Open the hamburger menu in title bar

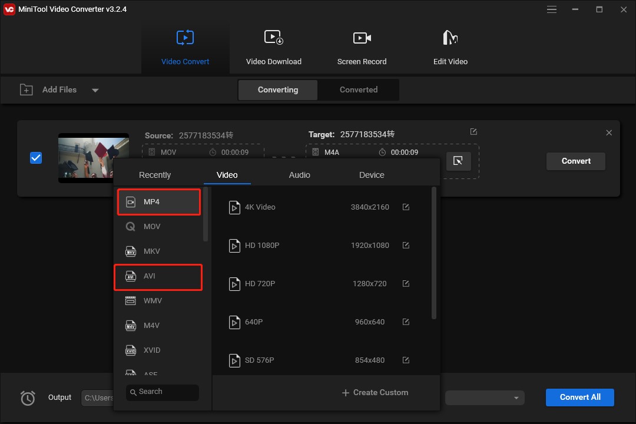552,9
